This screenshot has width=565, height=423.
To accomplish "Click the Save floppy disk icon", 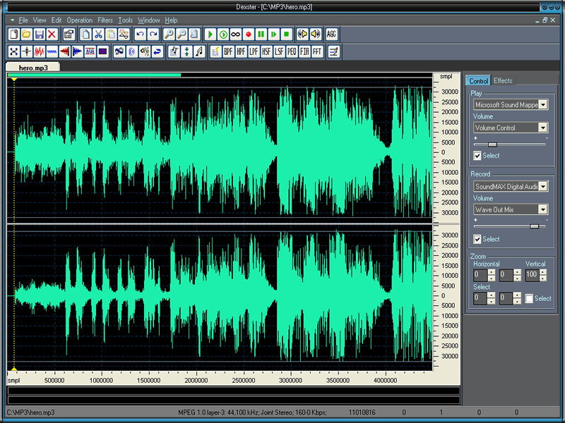I will click(x=39, y=34).
